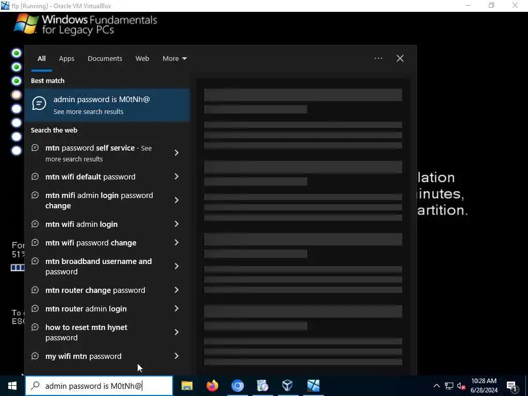
Task: Open the notification center icon
Action: click(x=511, y=386)
